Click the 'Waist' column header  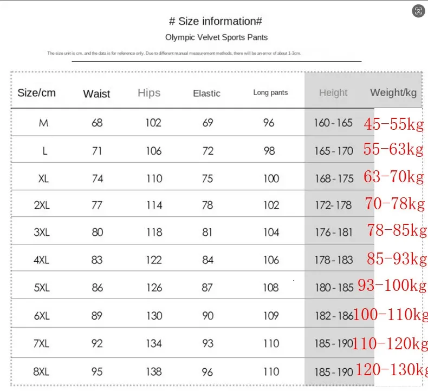pyautogui.click(x=96, y=94)
